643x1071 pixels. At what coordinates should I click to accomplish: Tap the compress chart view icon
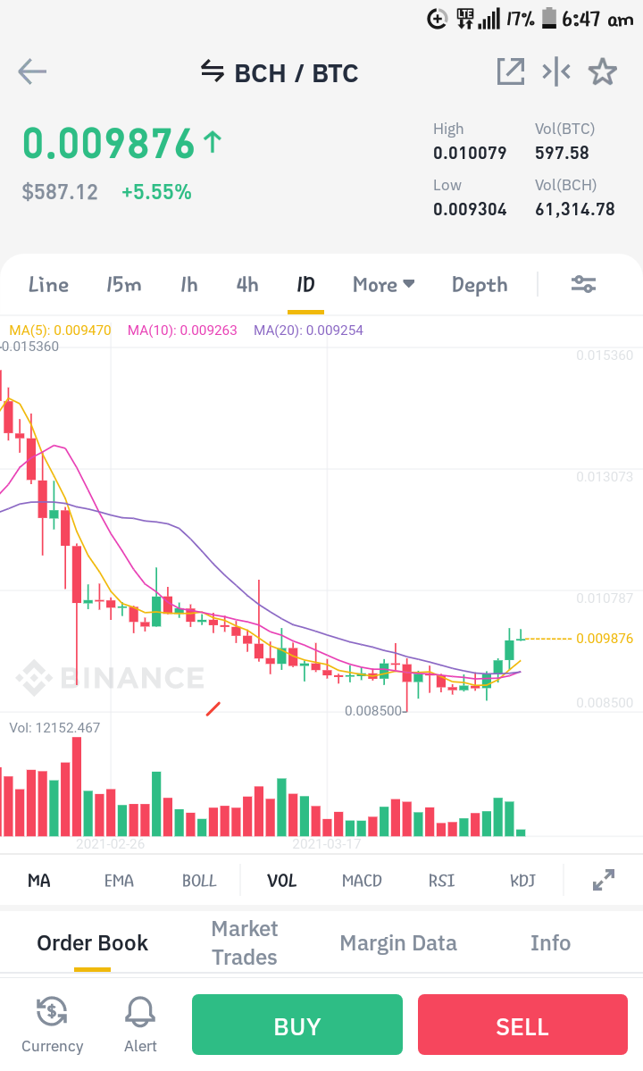(556, 71)
